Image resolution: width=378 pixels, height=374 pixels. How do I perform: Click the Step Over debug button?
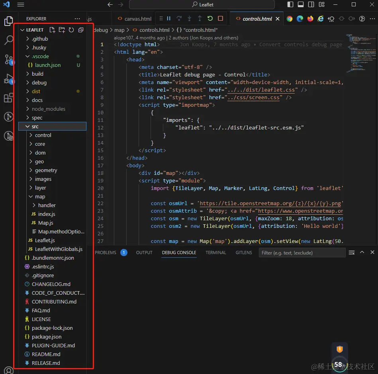click(179, 19)
